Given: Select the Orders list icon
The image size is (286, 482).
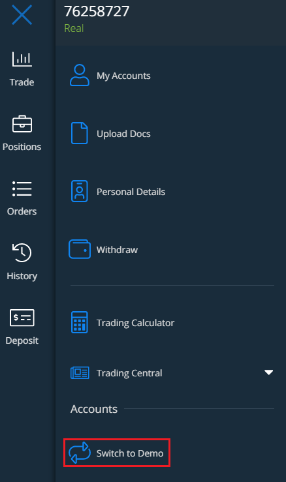Looking at the screenshot, I should [x=22, y=188].
